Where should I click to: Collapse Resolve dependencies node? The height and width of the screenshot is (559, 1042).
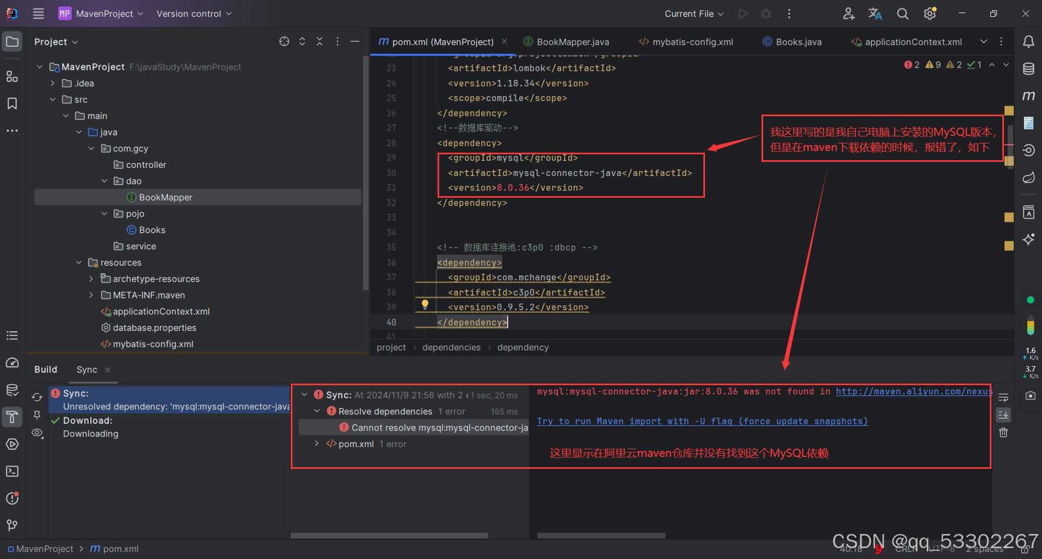click(x=317, y=411)
